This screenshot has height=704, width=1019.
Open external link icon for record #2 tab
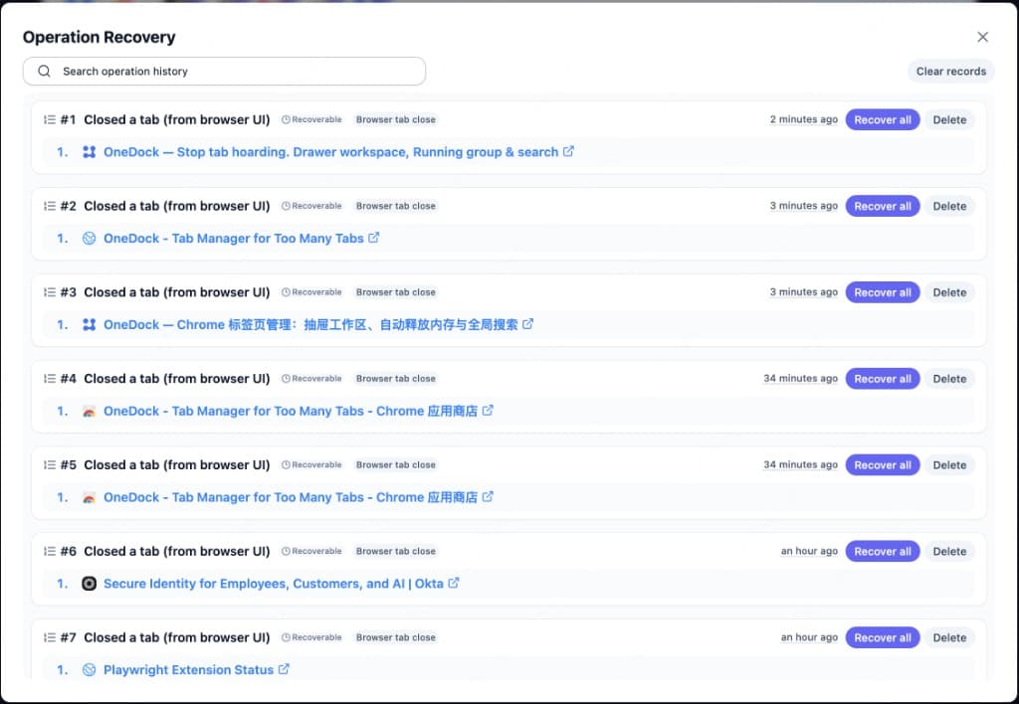pos(374,238)
